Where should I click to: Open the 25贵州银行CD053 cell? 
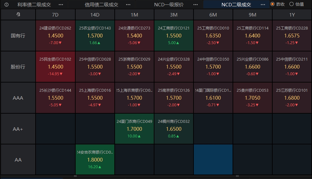253,98
